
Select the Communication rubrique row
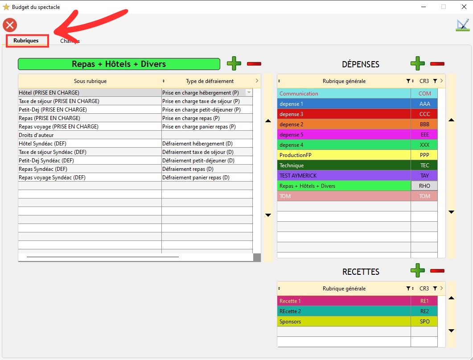pos(344,94)
